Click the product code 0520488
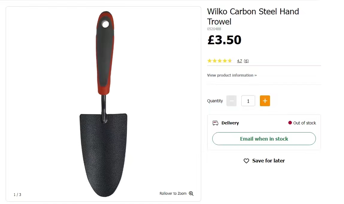 (214, 29)
